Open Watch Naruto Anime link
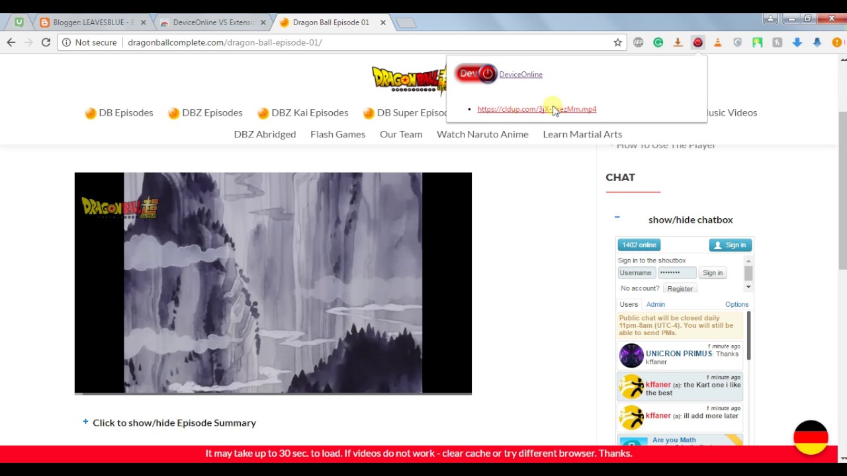847x476 pixels. [x=482, y=134]
